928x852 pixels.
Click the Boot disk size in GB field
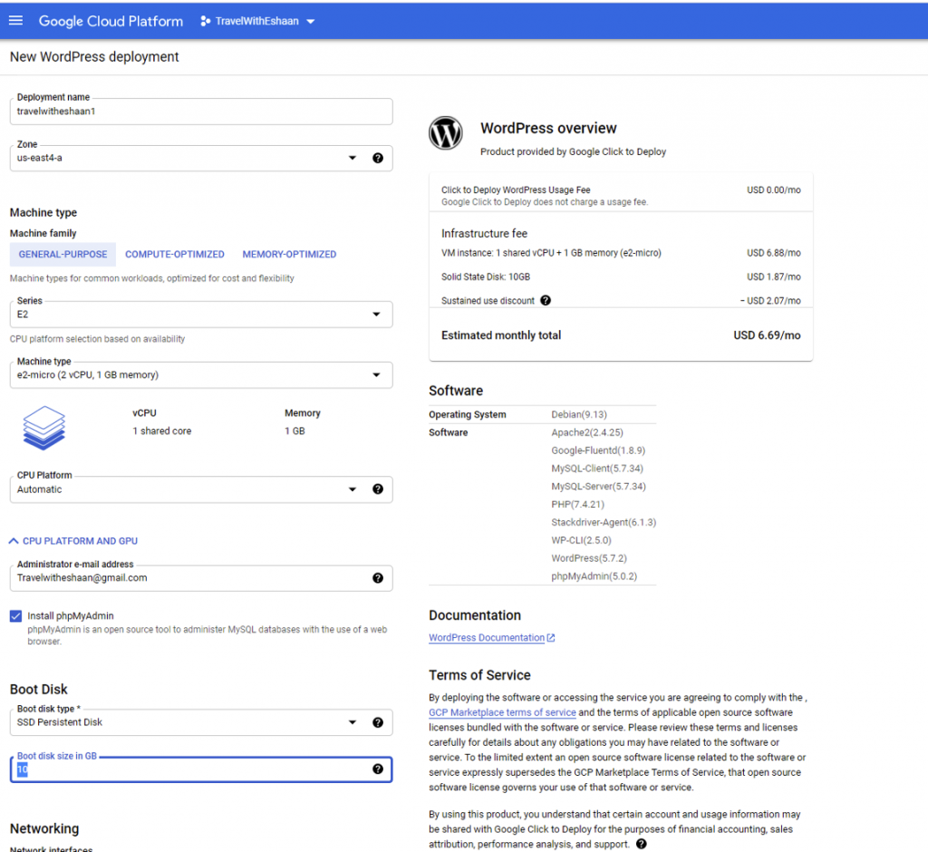(x=201, y=770)
